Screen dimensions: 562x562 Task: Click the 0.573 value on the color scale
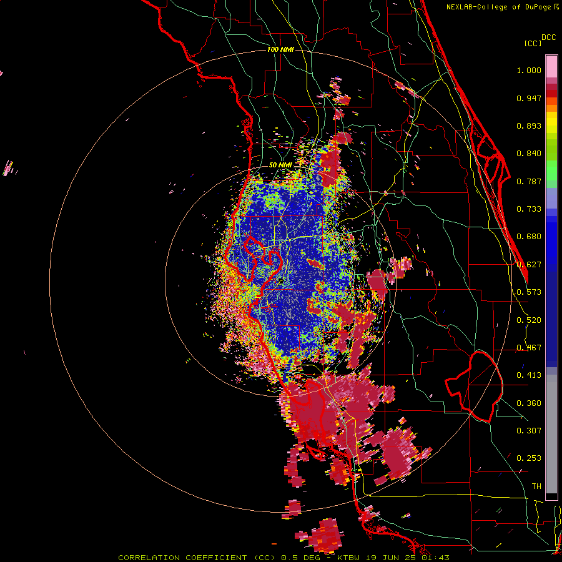(529, 292)
